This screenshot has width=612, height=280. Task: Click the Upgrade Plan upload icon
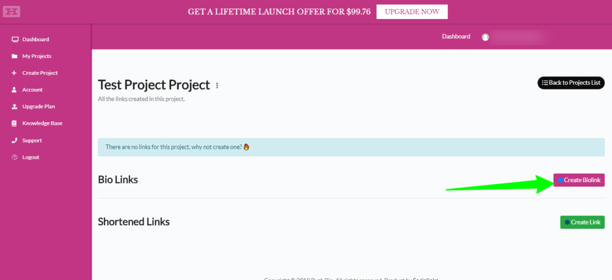click(x=14, y=106)
